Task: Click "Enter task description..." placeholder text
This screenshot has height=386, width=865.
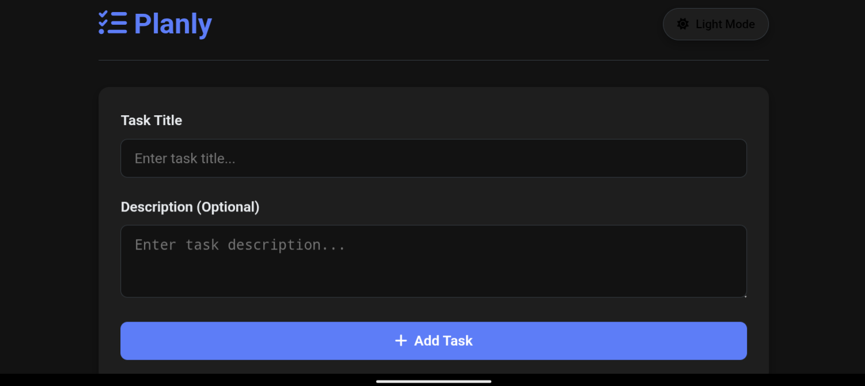Action: [x=240, y=245]
